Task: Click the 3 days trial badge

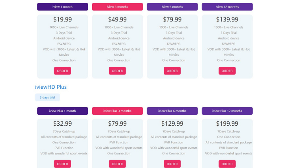Action: click(47, 98)
